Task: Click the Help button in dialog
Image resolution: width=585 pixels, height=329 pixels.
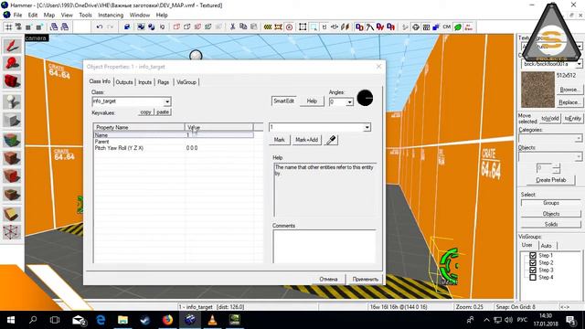Action: (312, 101)
